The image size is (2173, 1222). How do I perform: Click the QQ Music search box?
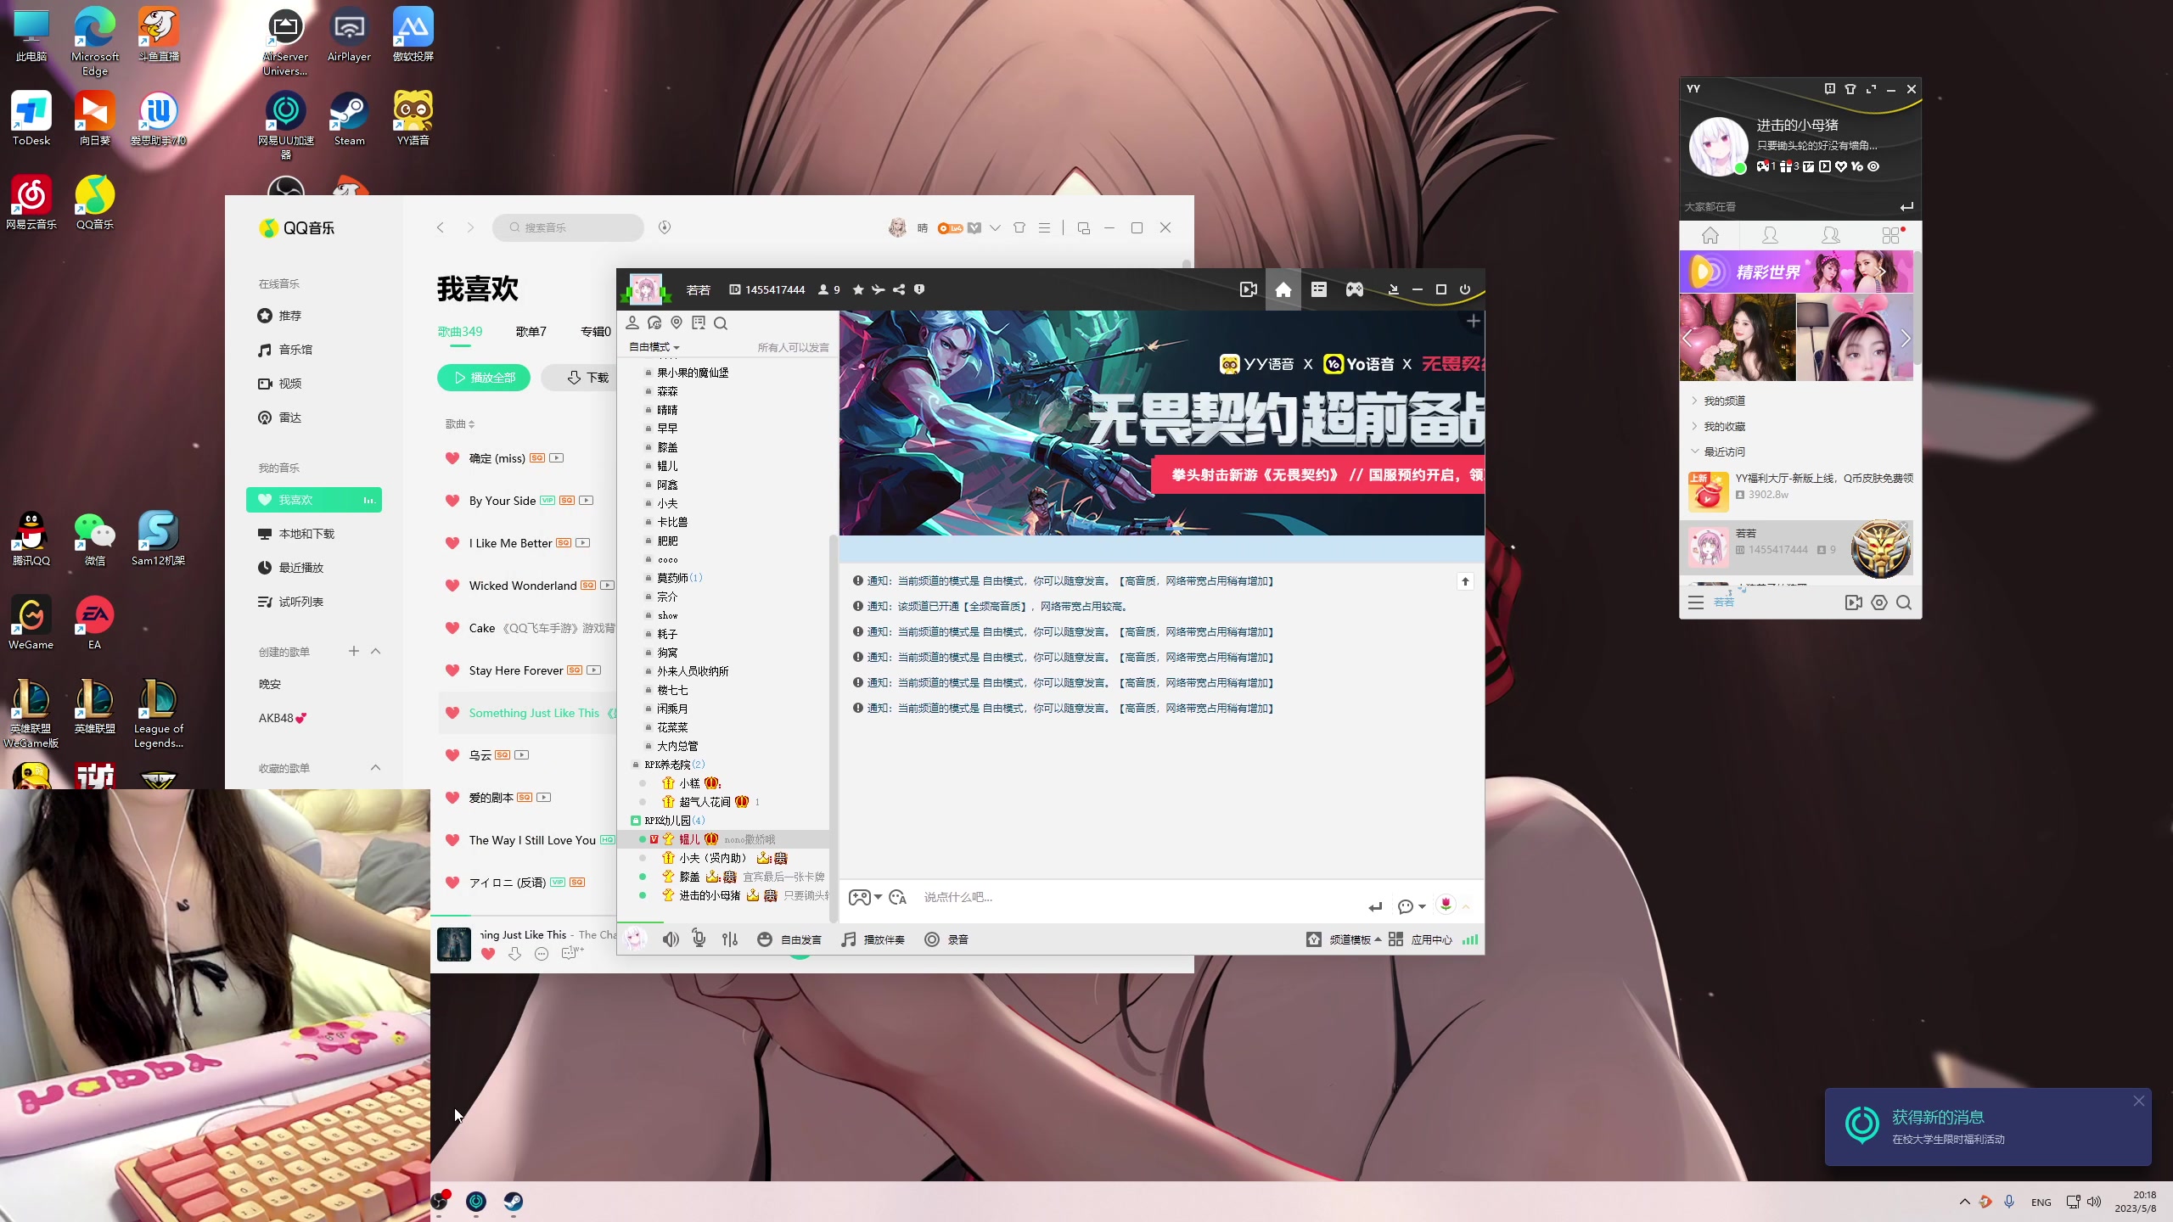[x=568, y=227]
